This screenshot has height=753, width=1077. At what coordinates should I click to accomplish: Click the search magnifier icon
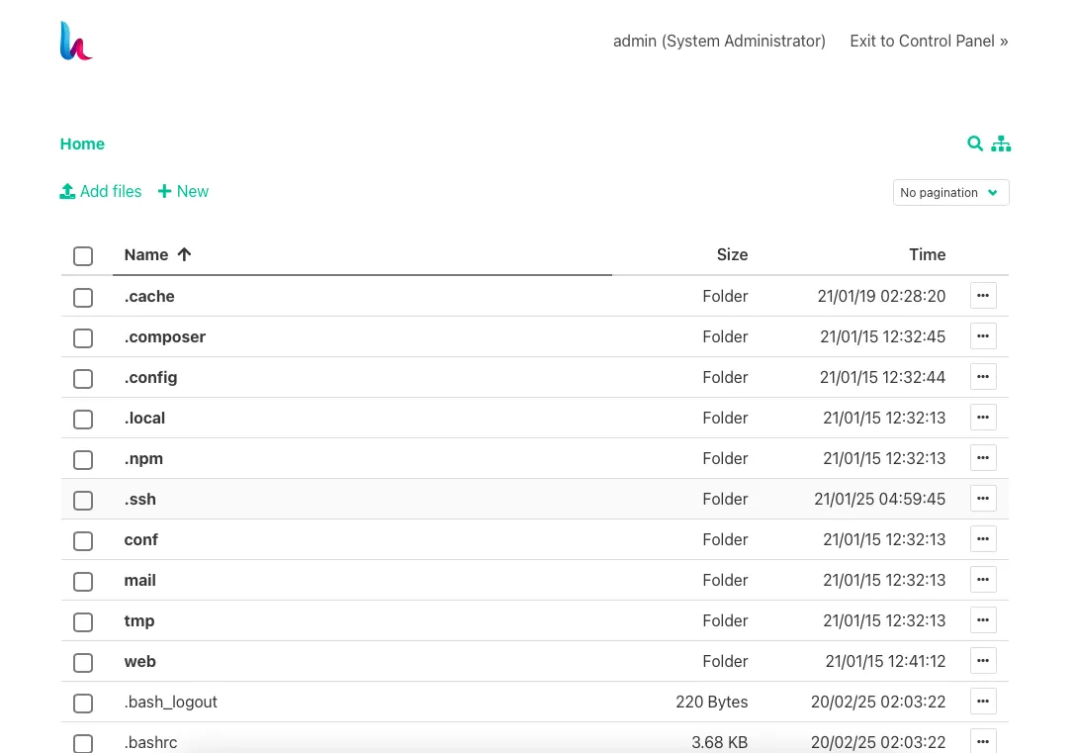[x=974, y=143]
